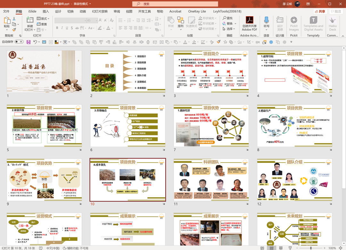Switch to the Insert tab
This screenshot has width=346, height=250.
(x=46, y=11)
